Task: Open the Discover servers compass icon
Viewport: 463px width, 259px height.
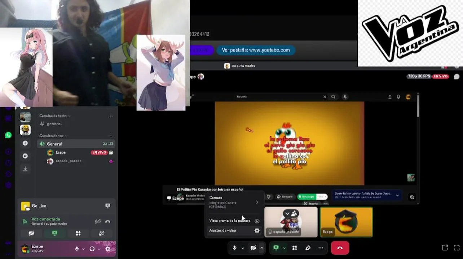Action: 25,156
